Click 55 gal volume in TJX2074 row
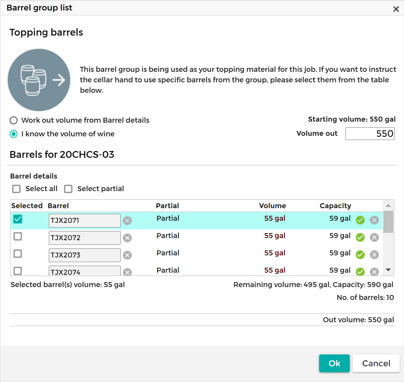This screenshot has width=404, height=382. click(275, 270)
